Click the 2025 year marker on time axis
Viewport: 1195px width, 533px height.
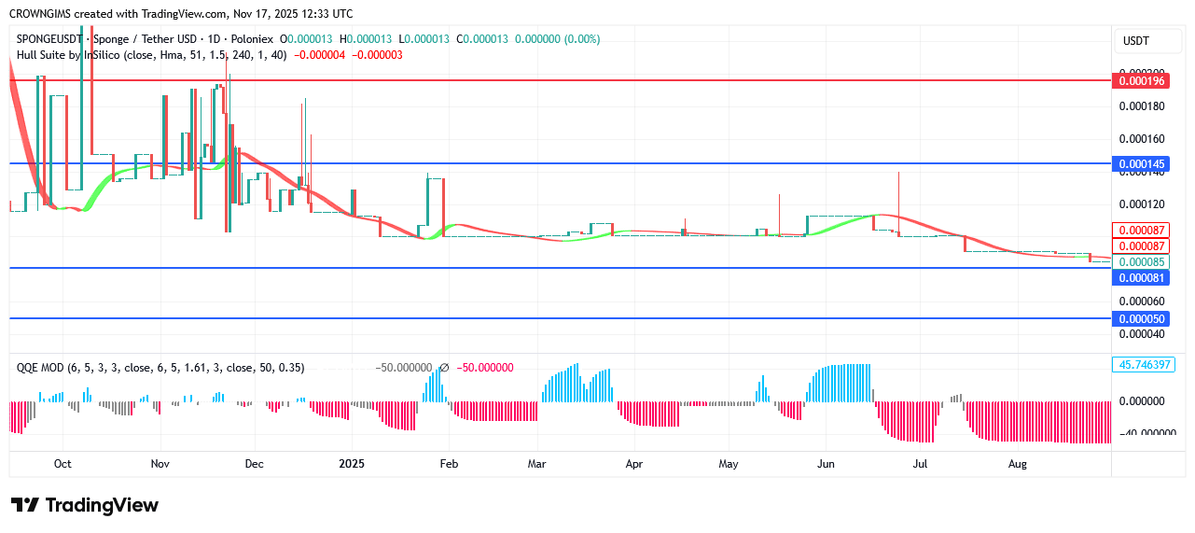[x=352, y=464]
